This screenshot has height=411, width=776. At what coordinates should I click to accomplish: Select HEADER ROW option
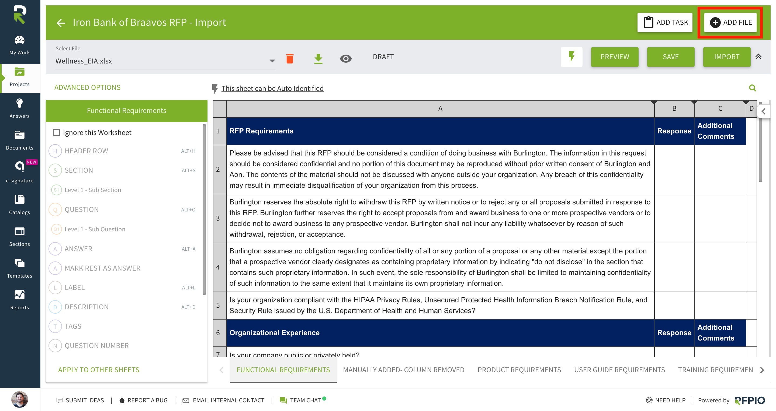[123, 151]
